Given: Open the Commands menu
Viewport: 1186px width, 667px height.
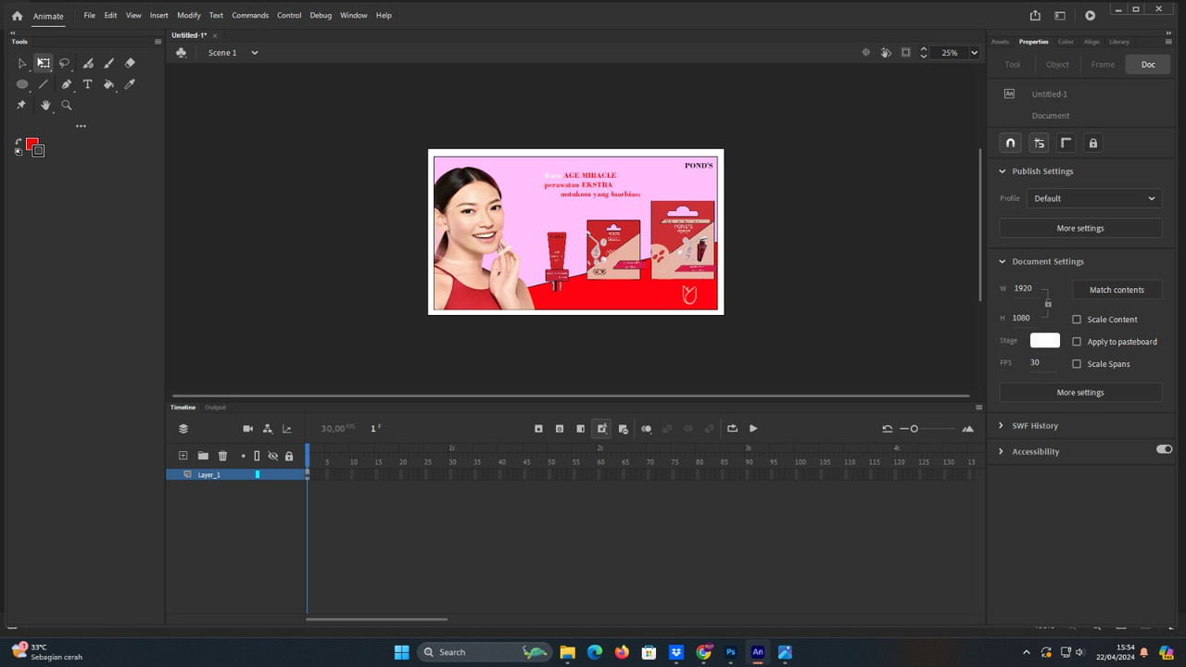Looking at the screenshot, I should 250,16.
